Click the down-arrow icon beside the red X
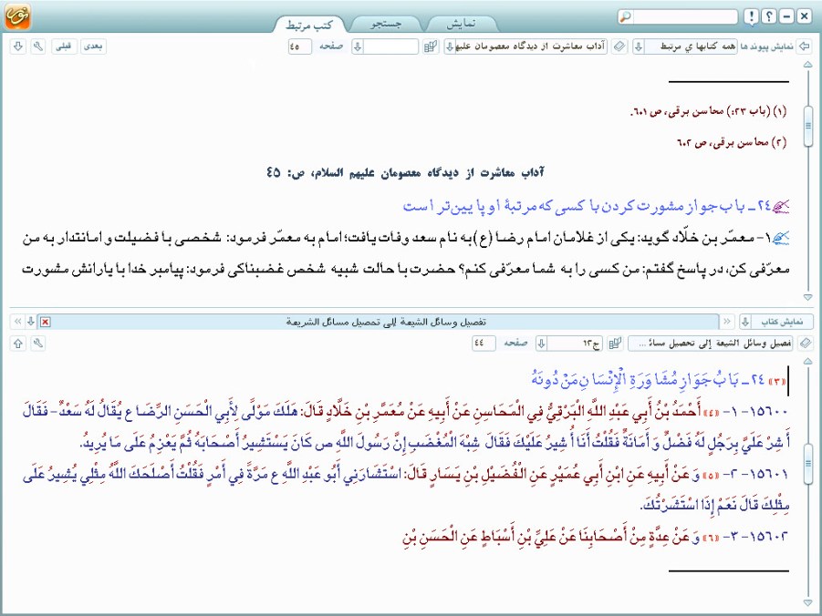Image resolution: width=822 pixels, height=616 pixels. (31, 322)
